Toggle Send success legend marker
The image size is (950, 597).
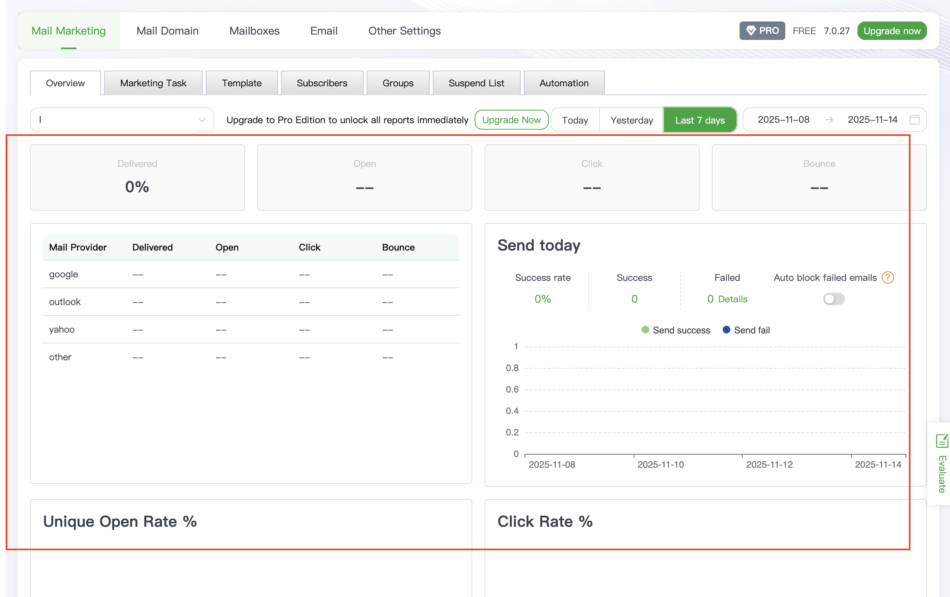645,330
